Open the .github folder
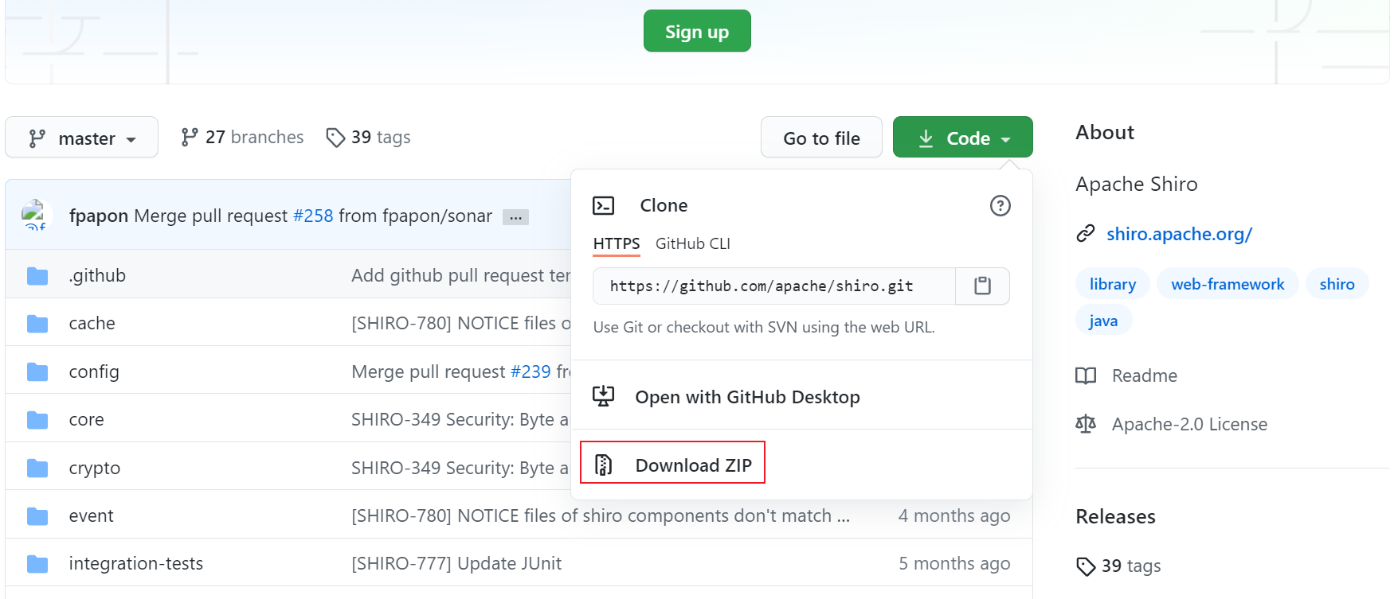This screenshot has height=599, width=1394. pos(97,275)
